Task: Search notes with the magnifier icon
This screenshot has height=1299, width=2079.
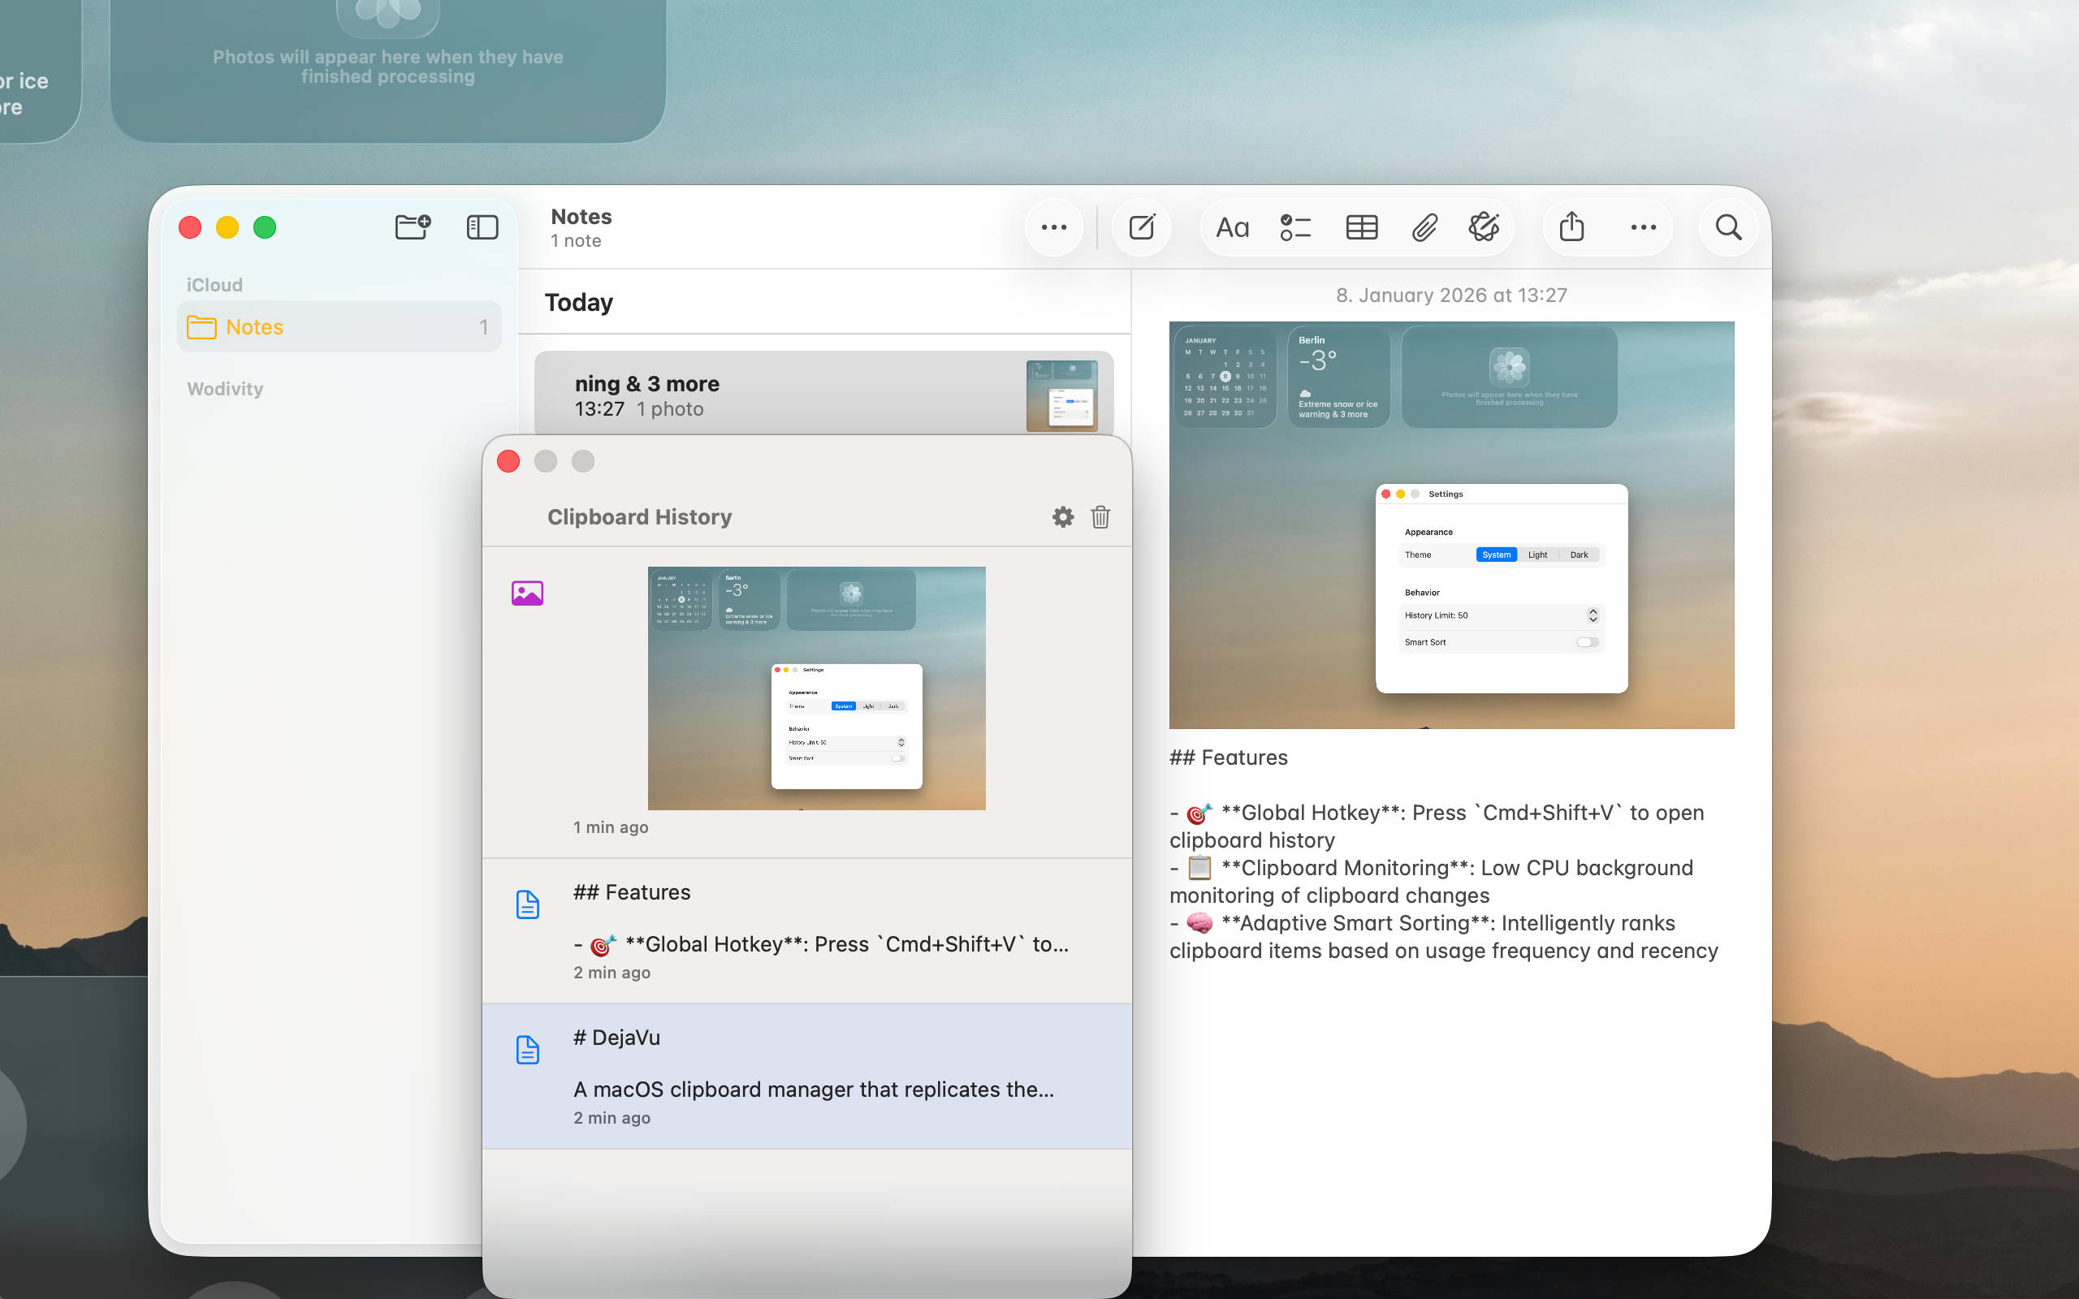Action: [x=1728, y=227]
